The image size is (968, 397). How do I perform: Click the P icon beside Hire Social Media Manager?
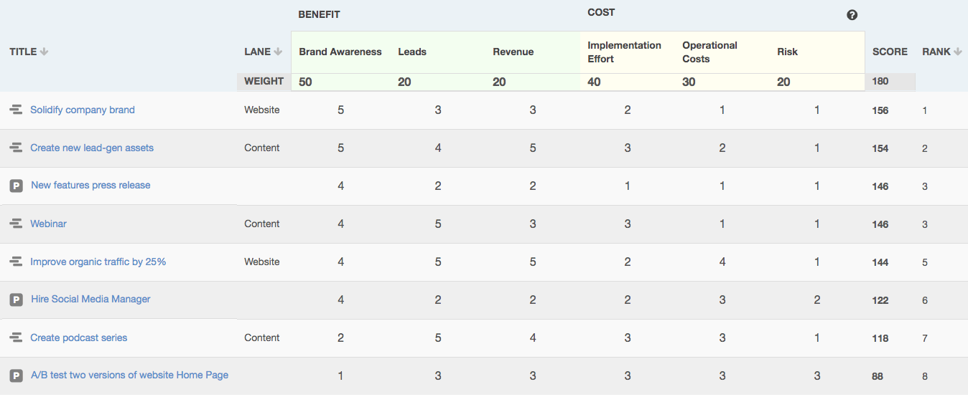[16, 300]
